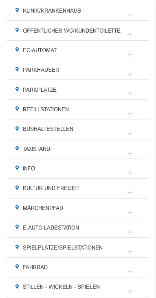Click the location pin beside Parkhäuser
Screen dimensions: 156x298
coord(17,69)
